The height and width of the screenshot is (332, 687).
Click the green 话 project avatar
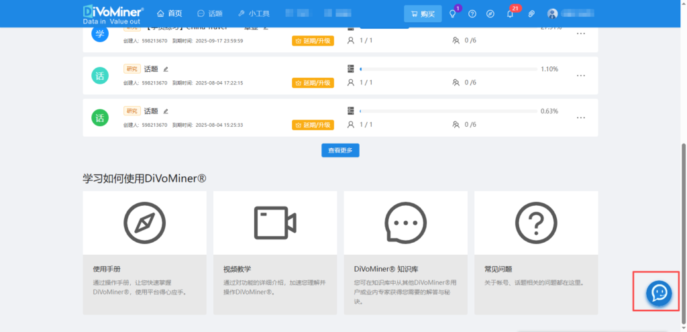coord(99,118)
